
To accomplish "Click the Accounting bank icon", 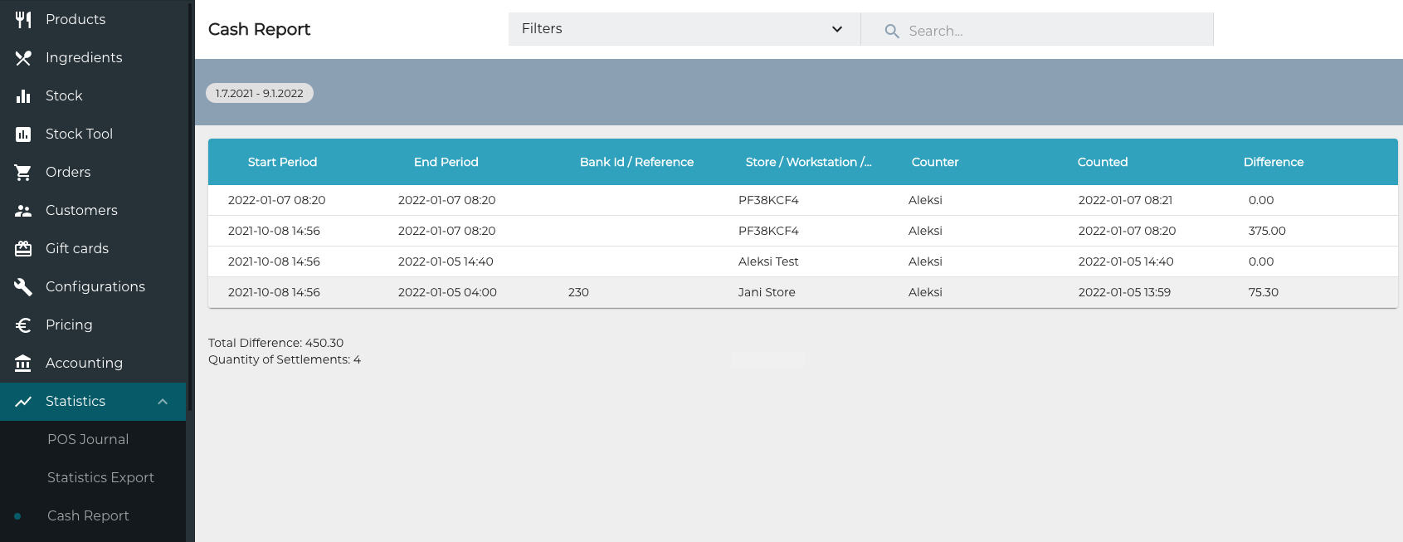I will (x=23, y=363).
